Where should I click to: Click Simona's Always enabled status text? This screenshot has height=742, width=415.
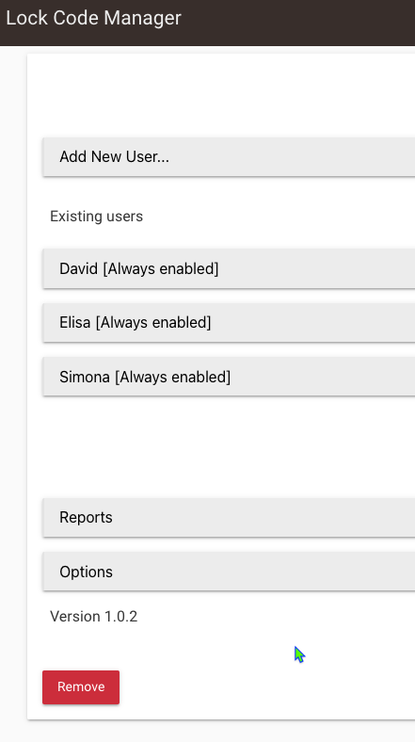coord(172,378)
